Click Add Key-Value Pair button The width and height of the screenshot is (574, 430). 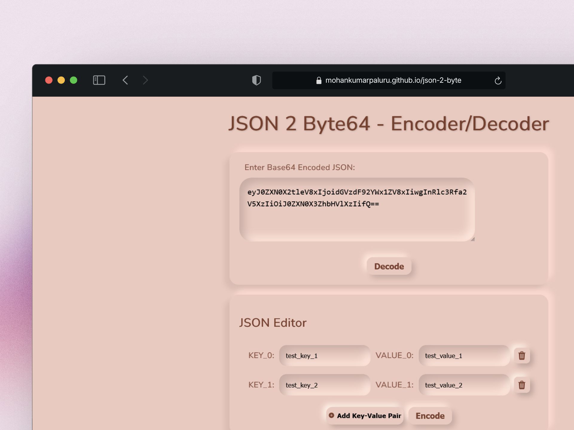click(x=368, y=416)
